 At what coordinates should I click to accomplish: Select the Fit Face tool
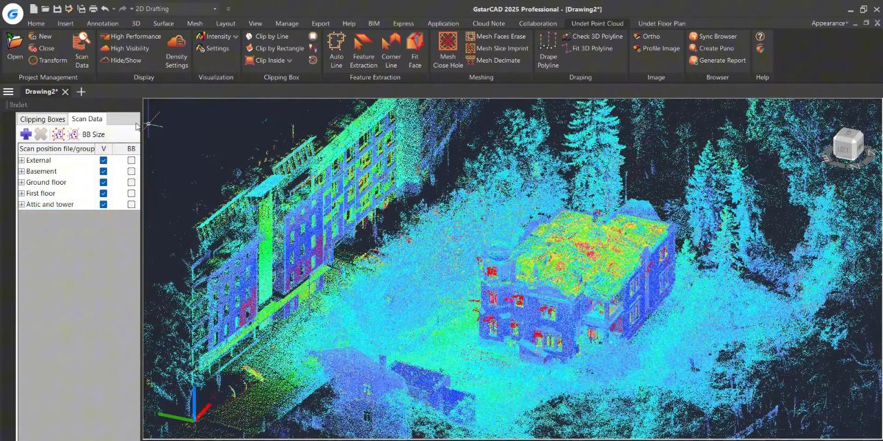pos(415,51)
